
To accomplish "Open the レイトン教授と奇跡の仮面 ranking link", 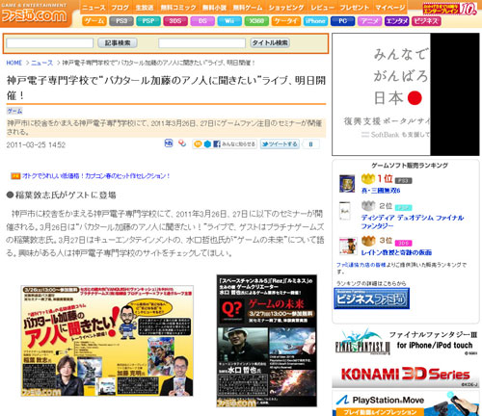I will [396, 252].
